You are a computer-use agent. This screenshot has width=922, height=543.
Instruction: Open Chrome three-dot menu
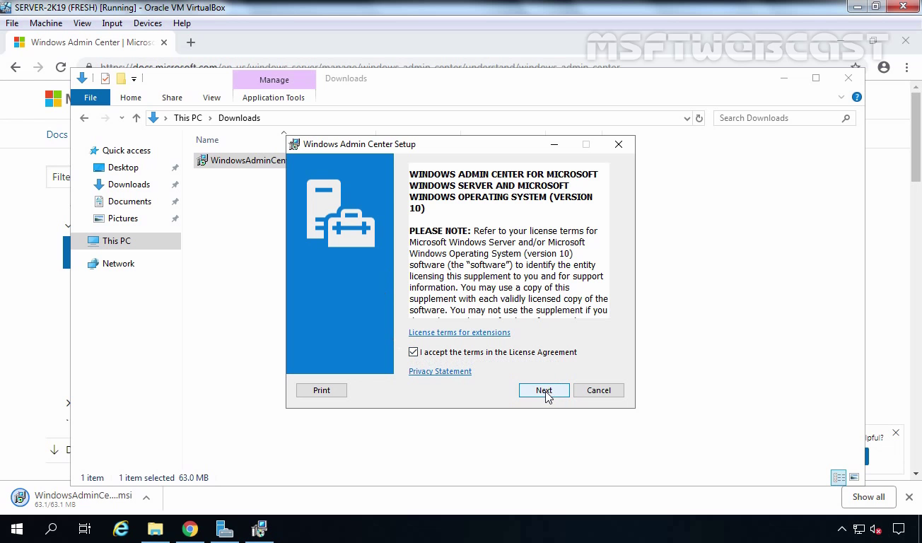click(x=908, y=67)
